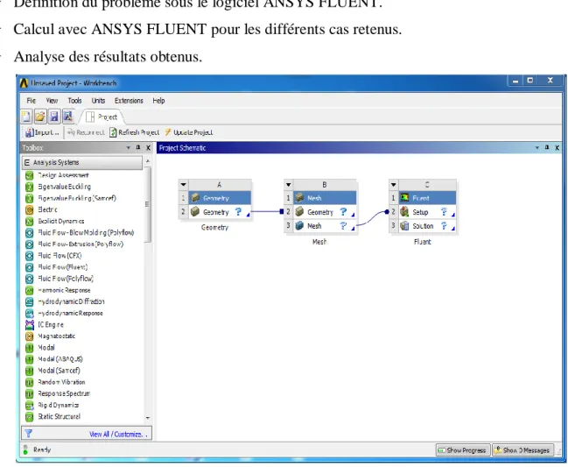Open the Extensions menu
This screenshot has height=467, width=568.
tap(129, 101)
